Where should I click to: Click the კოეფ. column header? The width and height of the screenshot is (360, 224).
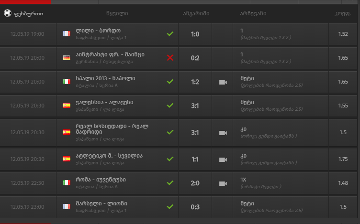342,13
